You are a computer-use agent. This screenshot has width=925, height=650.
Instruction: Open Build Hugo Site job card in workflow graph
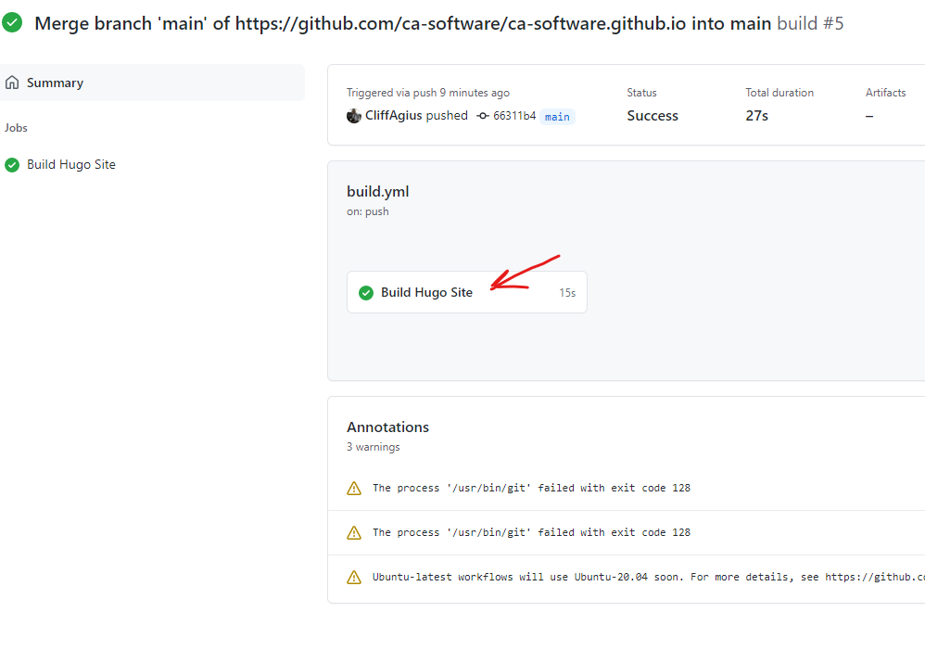[x=466, y=292]
